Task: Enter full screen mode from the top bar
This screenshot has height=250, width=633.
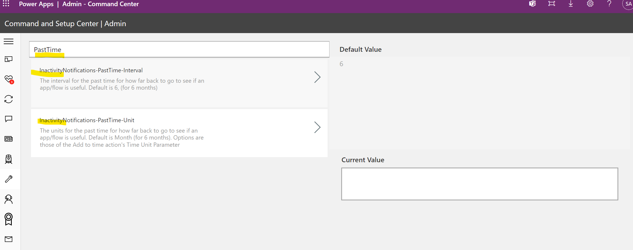Action: tap(551, 4)
